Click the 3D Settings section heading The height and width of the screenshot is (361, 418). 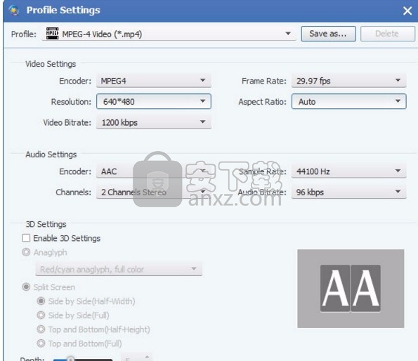[46, 224]
